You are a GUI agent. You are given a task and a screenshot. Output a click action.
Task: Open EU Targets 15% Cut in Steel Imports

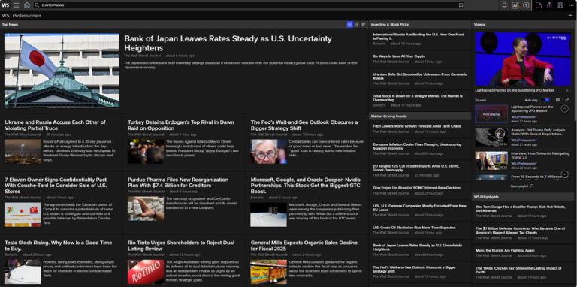pos(415,168)
